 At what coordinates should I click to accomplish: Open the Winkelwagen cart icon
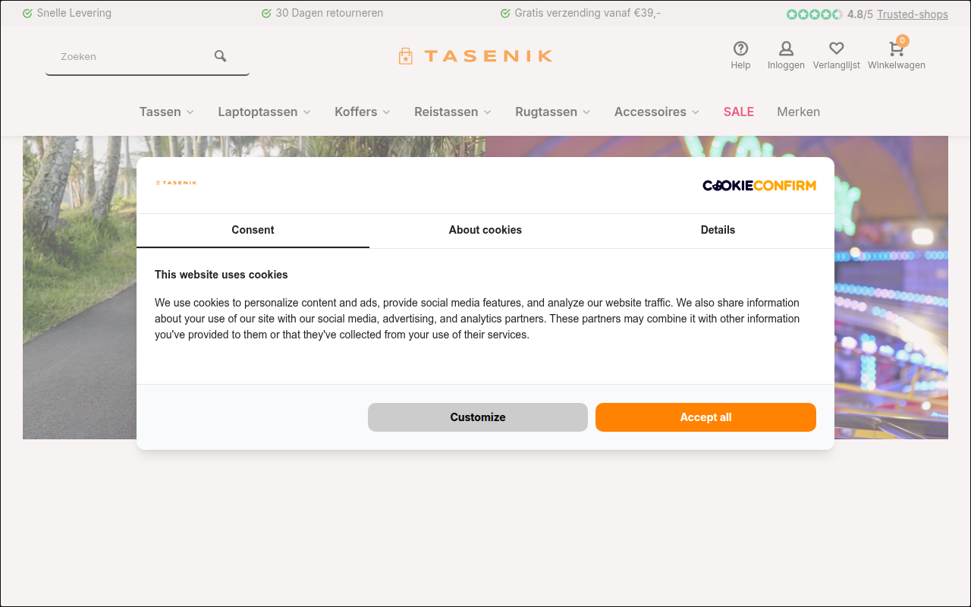point(896,49)
